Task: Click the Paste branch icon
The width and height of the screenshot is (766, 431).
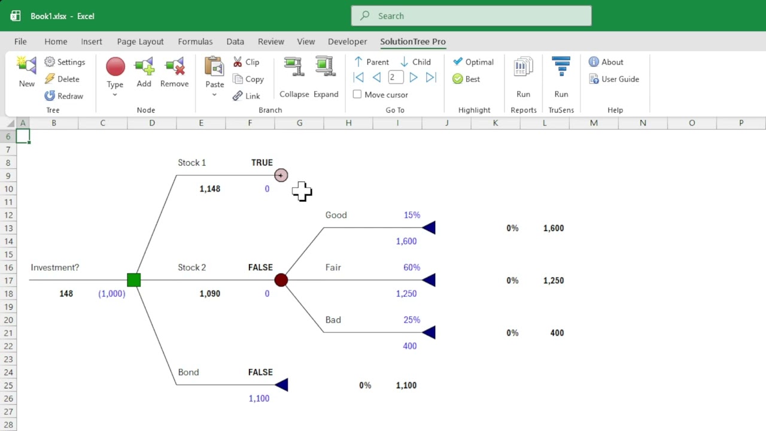Action: tap(214, 66)
